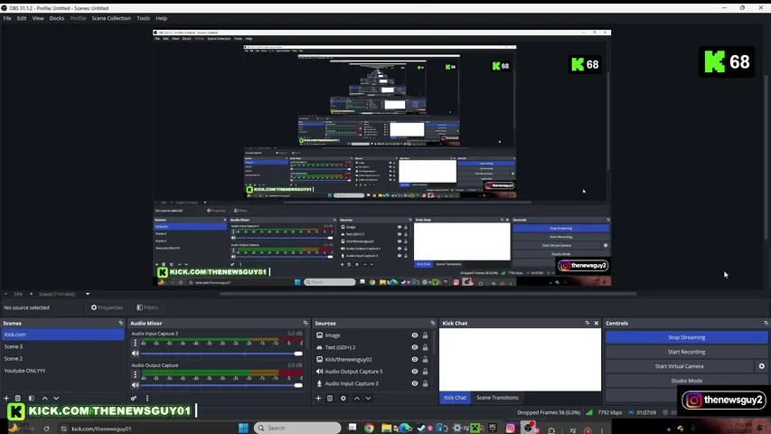Remove selected source with trash icon
The image size is (771, 434).
[x=330, y=398]
